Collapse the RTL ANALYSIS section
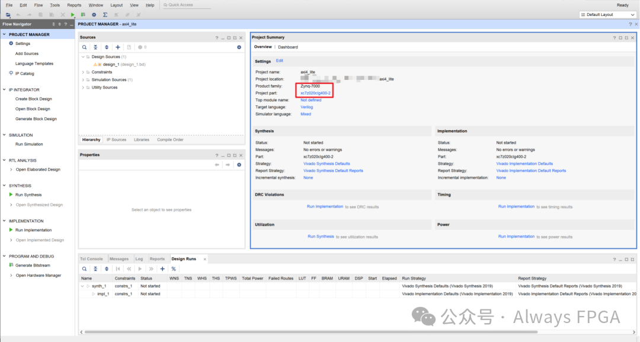 5,160
